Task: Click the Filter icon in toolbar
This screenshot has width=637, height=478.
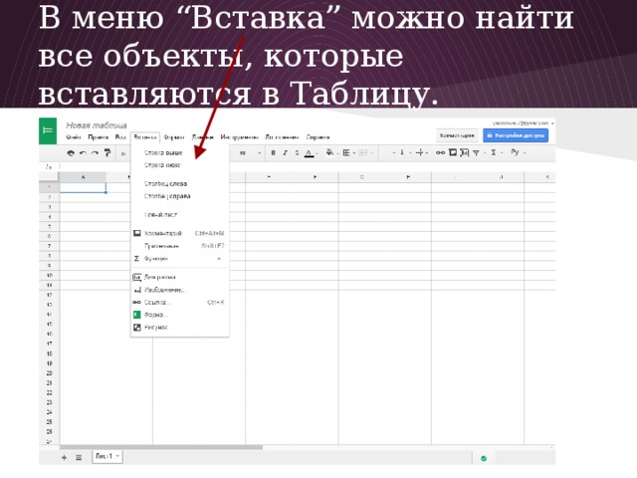Action: point(476,152)
